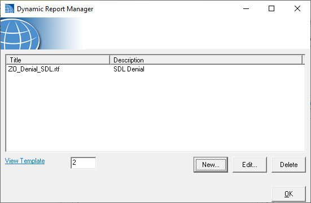311x203 pixels.
Task: Click the Dynamic Report Manager title bar icon
Action: point(10,8)
